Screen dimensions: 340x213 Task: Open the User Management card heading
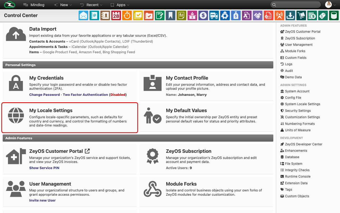[50, 184]
